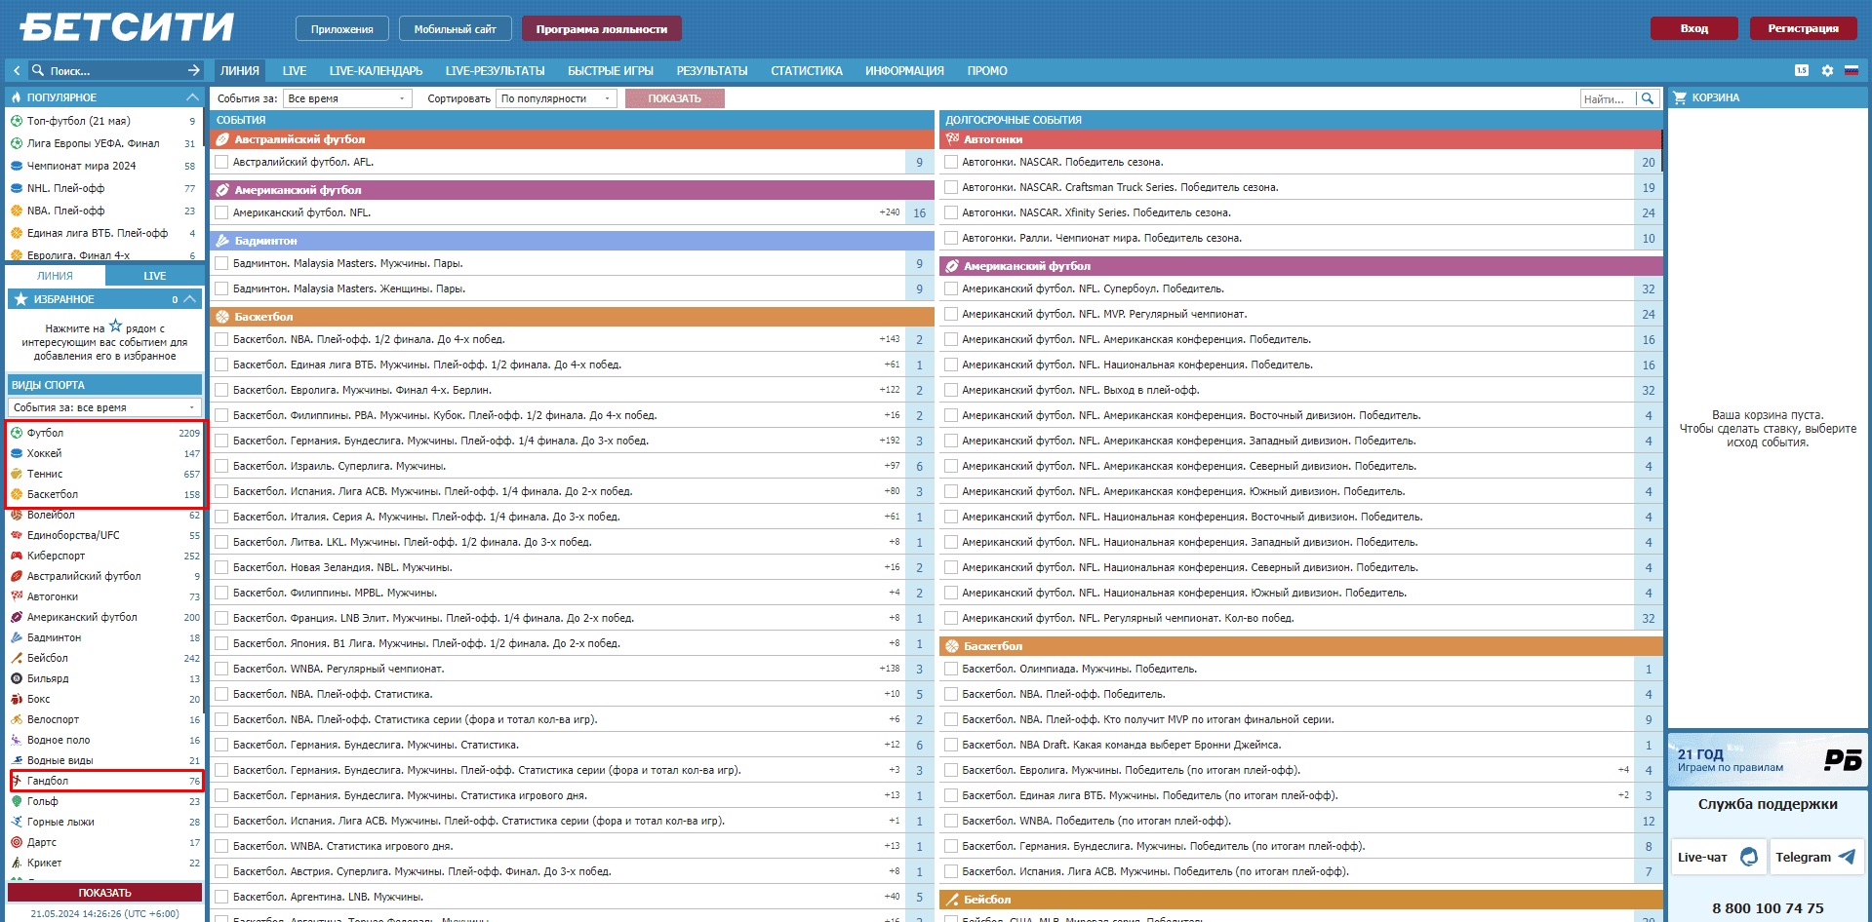Click the Telegram paper plane icon
Image resolution: width=1872 pixels, height=922 pixels.
(1847, 857)
